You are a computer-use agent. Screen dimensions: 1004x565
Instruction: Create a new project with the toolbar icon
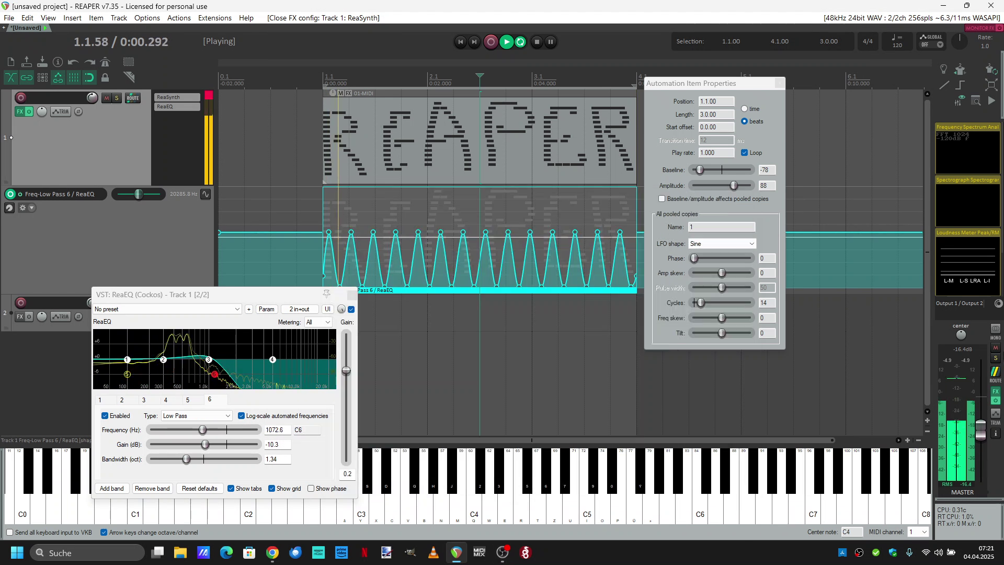pyautogui.click(x=10, y=62)
